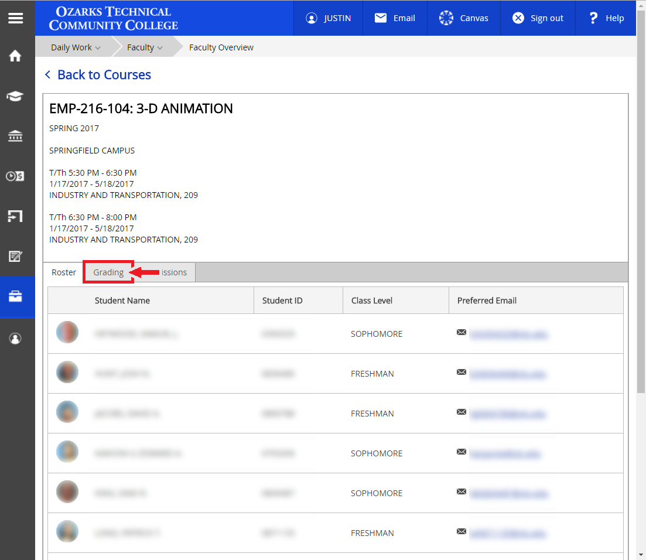Click third student's photo thumbnail
Image resolution: width=646 pixels, height=560 pixels.
(67, 412)
